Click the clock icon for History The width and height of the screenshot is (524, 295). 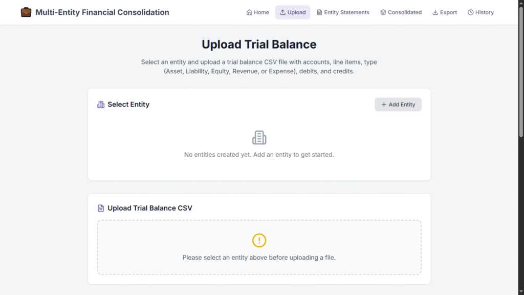tap(470, 12)
